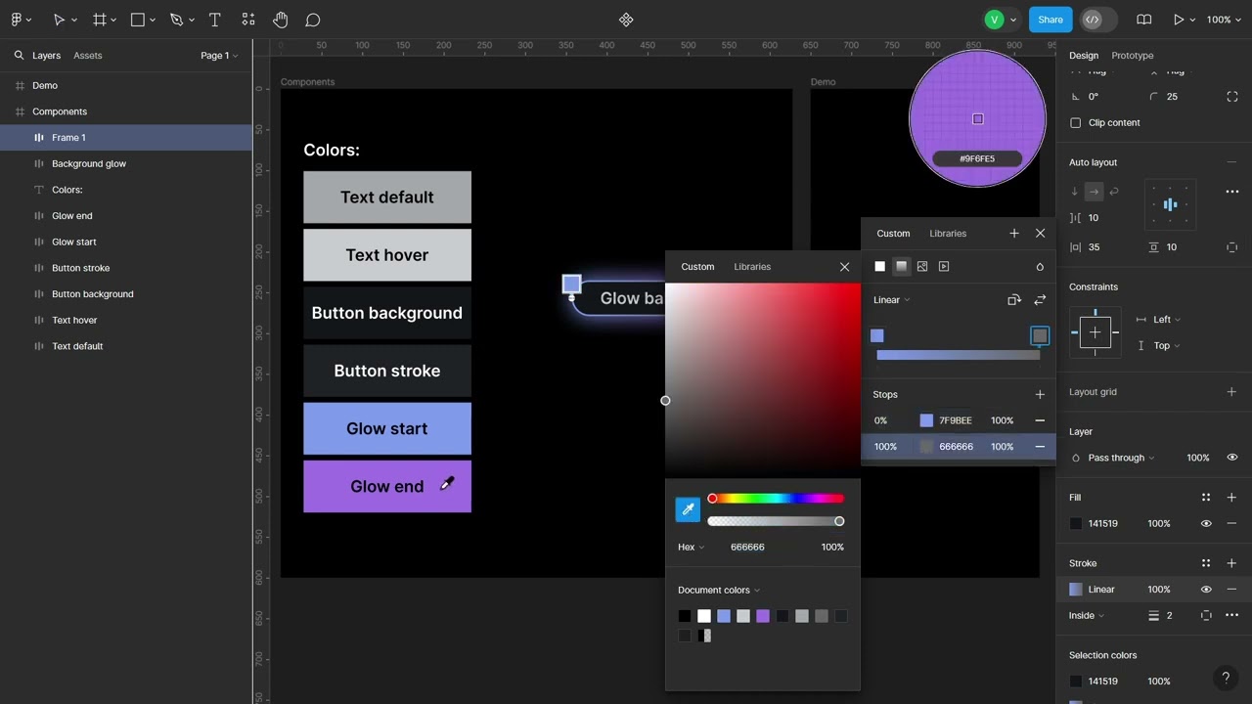The image size is (1252, 704).
Task: Set auto layout direction to horizontal
Action: [1095, 192]
